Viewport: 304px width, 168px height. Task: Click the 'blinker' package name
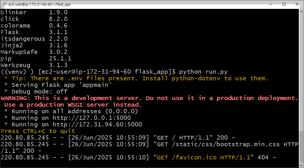click(13, 12)
